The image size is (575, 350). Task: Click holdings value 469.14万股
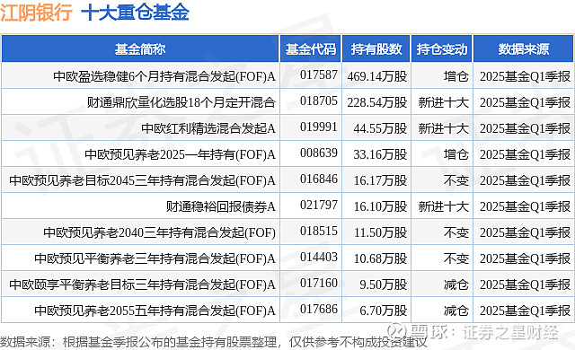377,76
